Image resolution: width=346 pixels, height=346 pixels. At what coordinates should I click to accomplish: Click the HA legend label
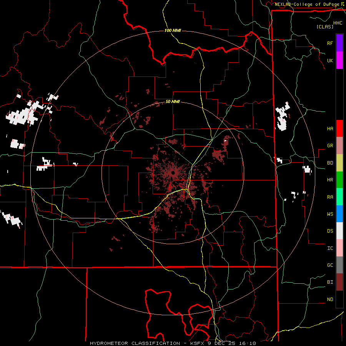(x=330, y=129)
